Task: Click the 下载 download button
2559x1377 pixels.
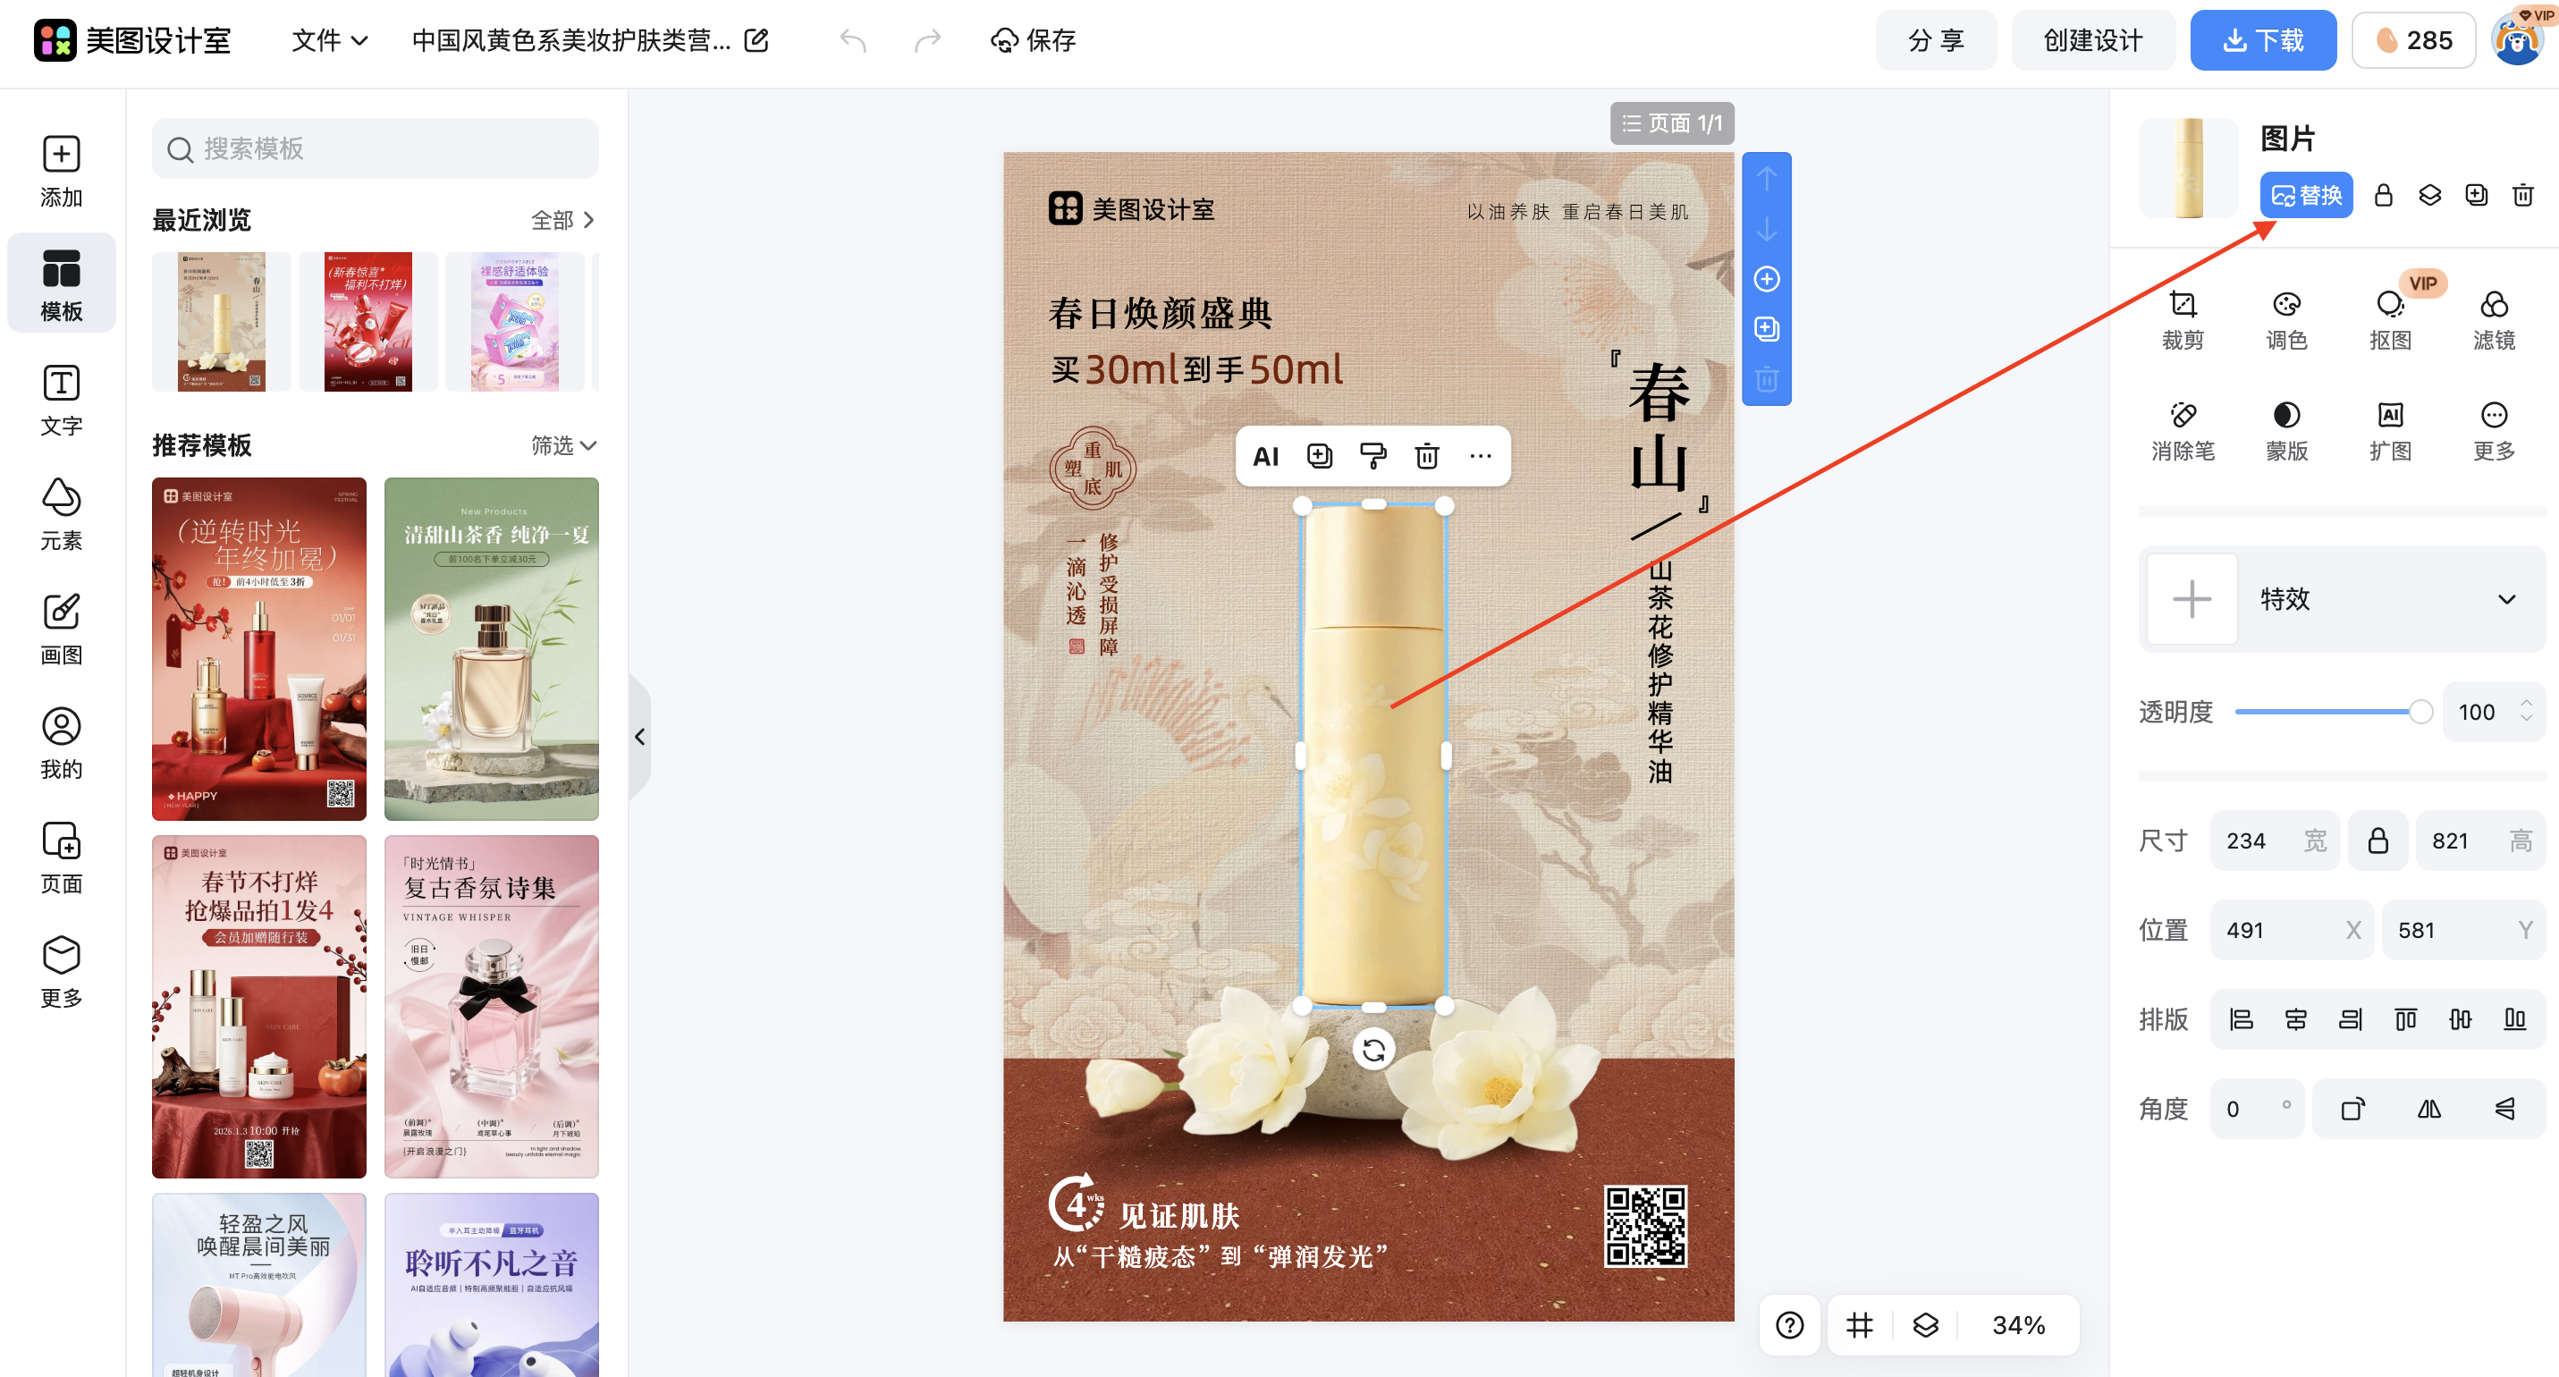Action: coord(2263,39)
